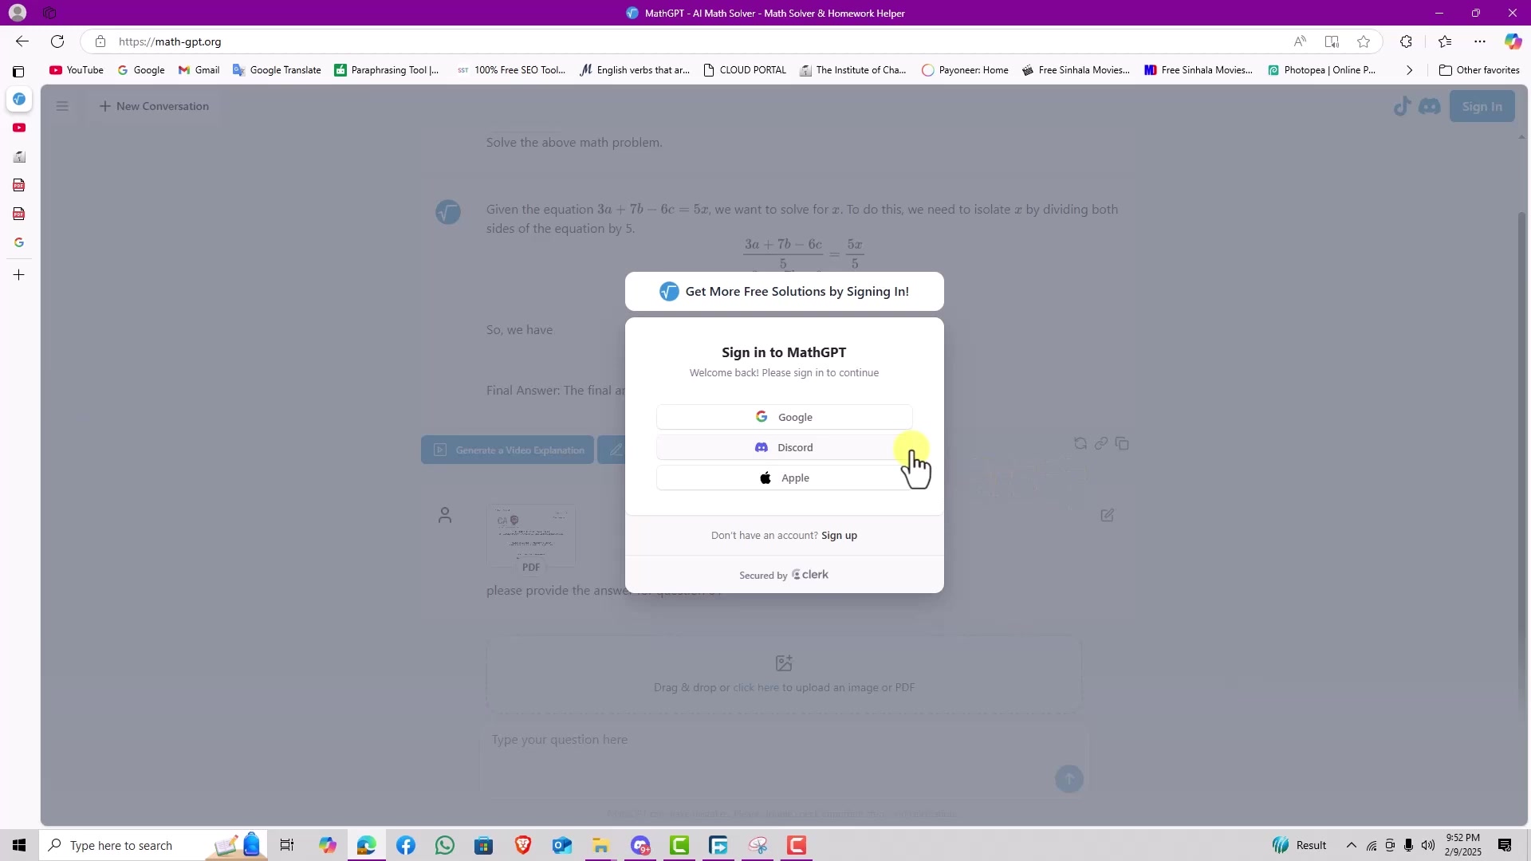Select MathGPT vertical tab

19,99
